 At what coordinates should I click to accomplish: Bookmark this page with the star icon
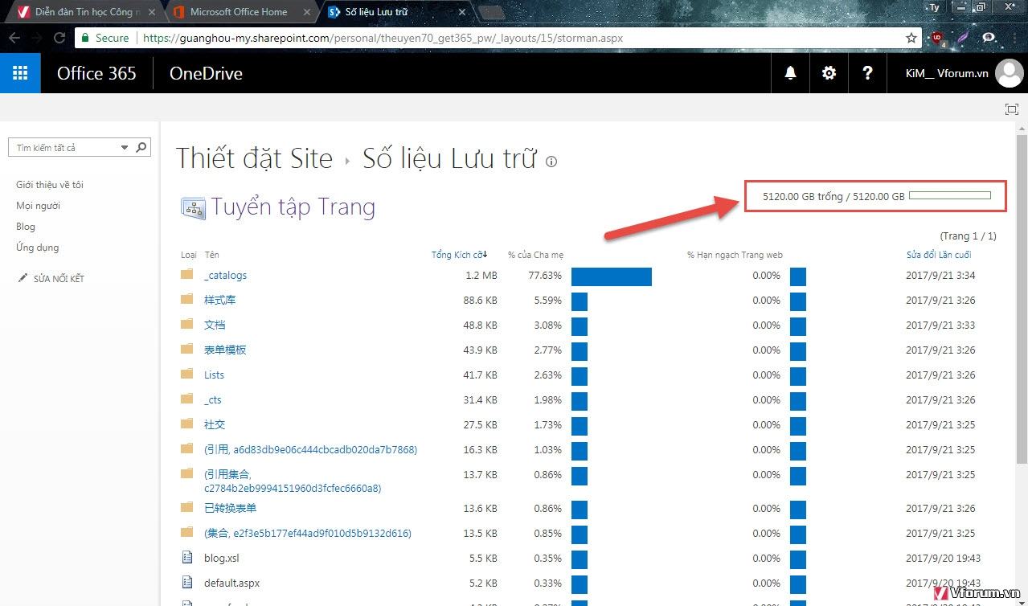(911, 38)
